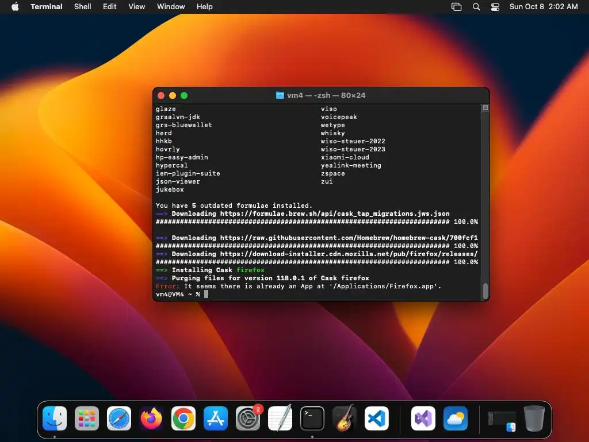Click the 'graalvm-jdk' entry

178,117
